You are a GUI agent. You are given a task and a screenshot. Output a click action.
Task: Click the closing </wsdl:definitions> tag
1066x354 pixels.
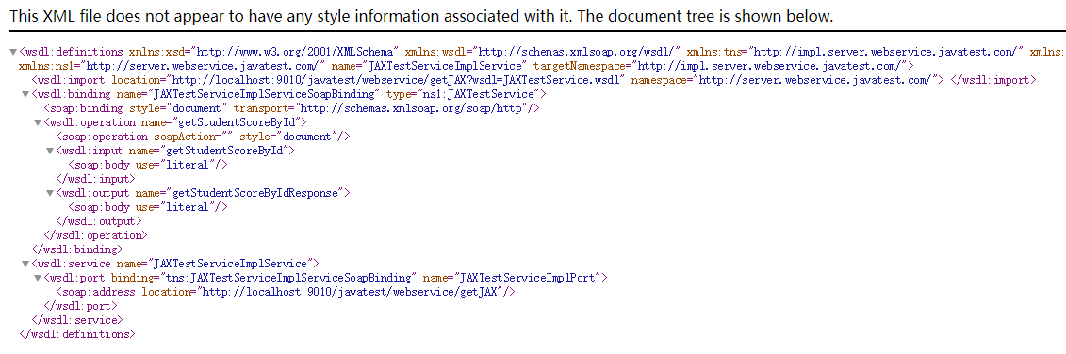pyautogui.click(x=77, y=333)
